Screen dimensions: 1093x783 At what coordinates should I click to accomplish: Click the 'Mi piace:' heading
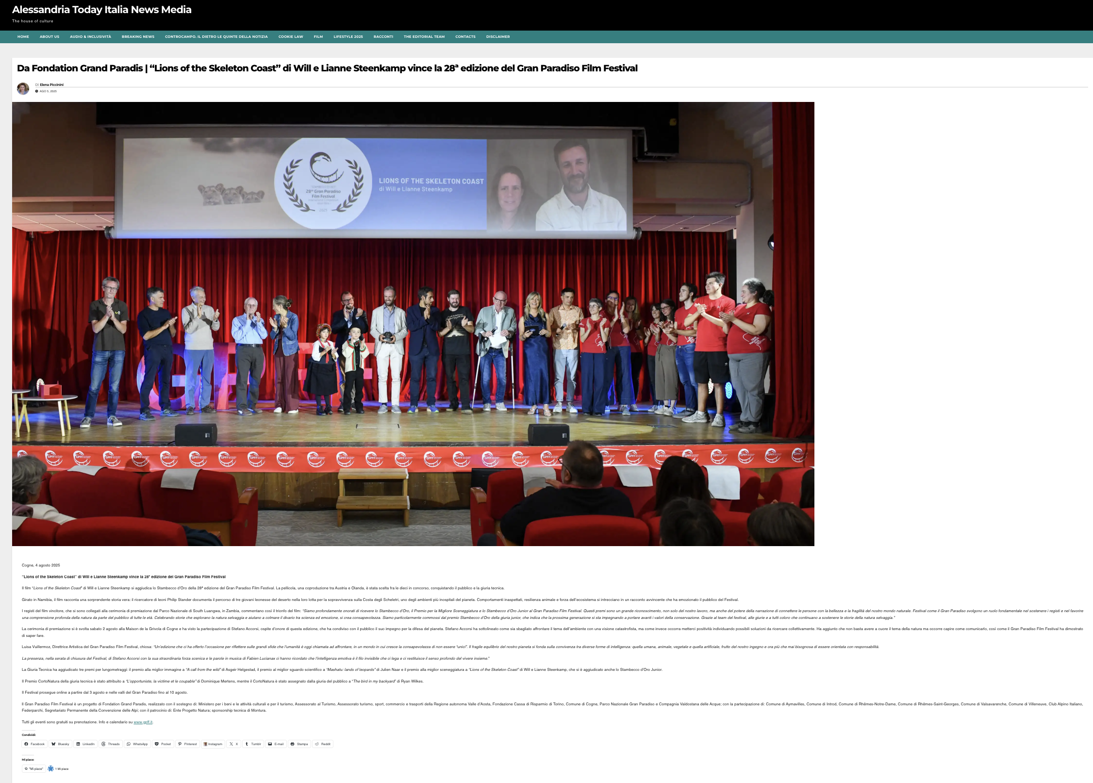coord(28,760)
